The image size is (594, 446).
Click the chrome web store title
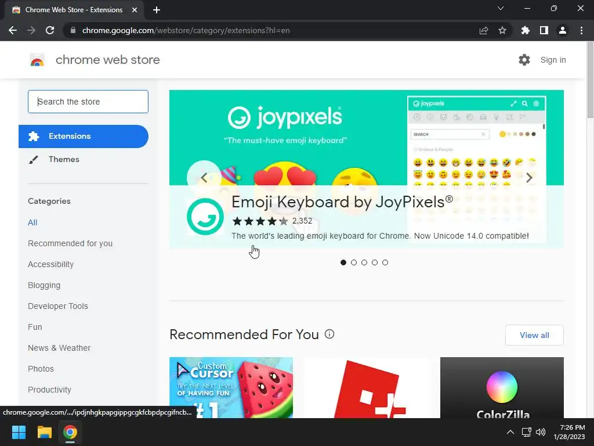(107, 60)
